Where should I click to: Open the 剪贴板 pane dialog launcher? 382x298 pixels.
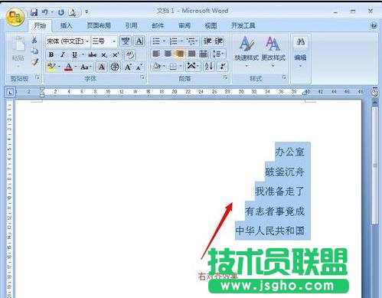pyautogui.click(x=38, y=77)
